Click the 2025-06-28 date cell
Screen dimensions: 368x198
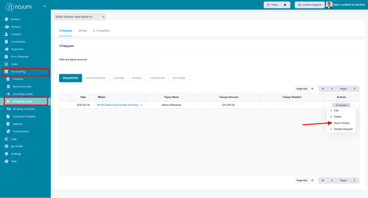coord(83,105)
